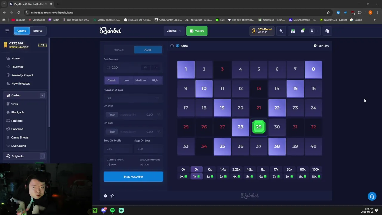Open the notifications bell
The width and height of the screenshot is (382, 215).
(x=302, y=31)
